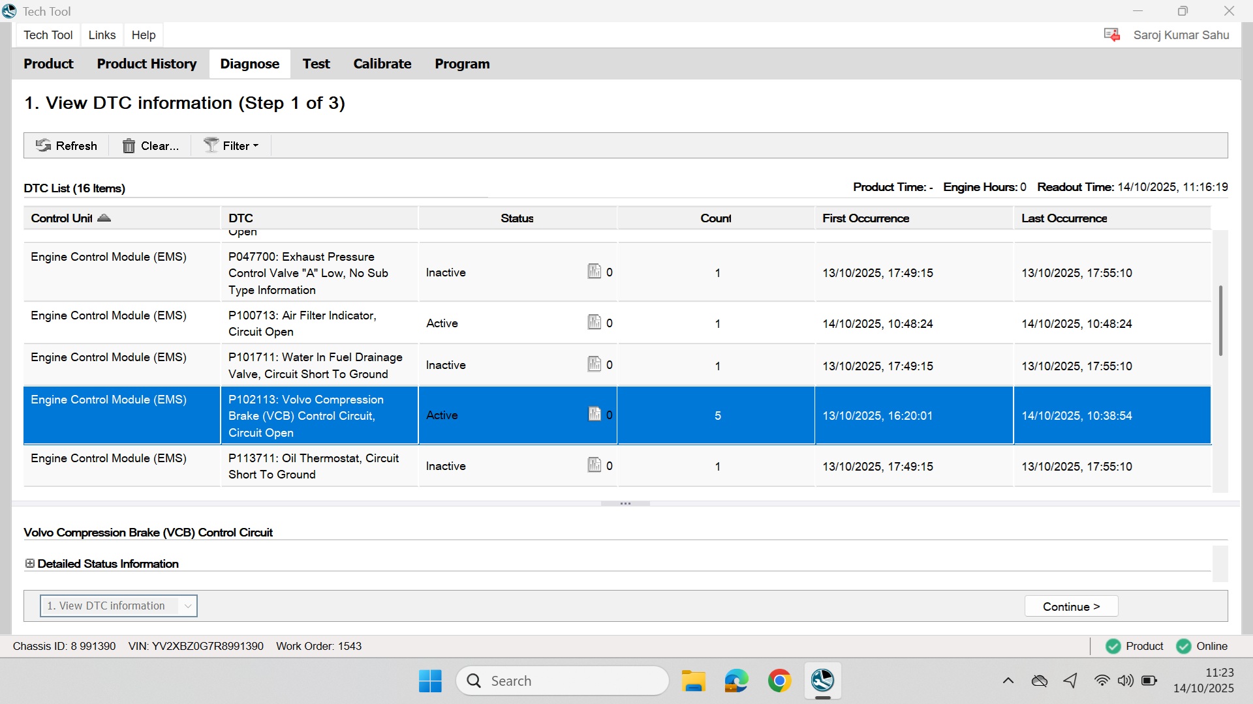Open the step selector 'View DTC information' combo box
Screen dimensions: 1253x704
[x=119, y=606]
